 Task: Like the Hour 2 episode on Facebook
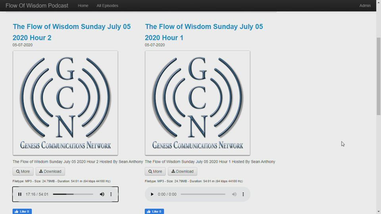(x=22, y=212)
